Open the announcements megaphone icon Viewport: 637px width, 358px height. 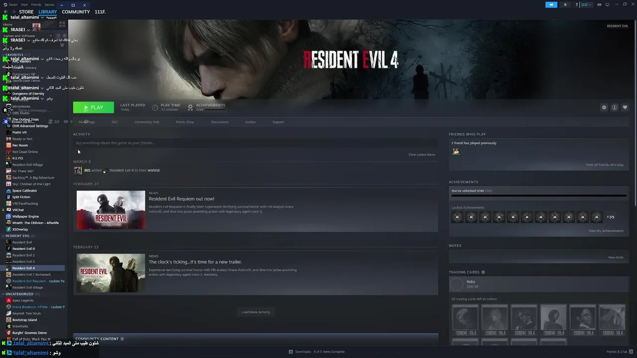(551, 4)
